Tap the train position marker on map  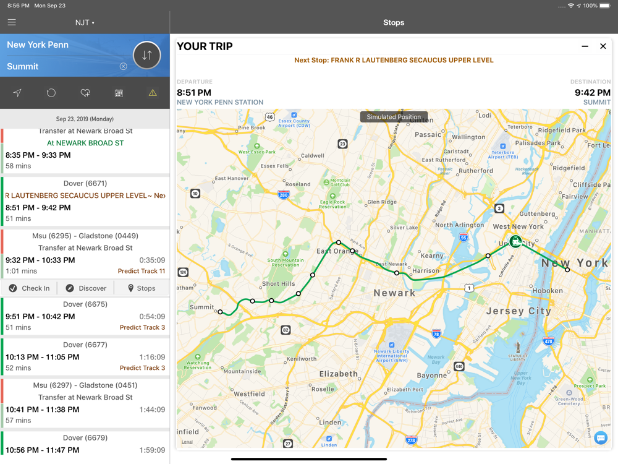515,241
